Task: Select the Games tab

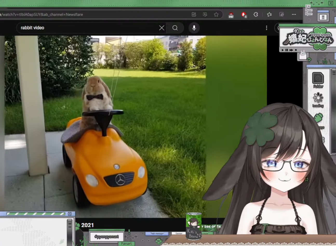Action: [x=179, y=234]
